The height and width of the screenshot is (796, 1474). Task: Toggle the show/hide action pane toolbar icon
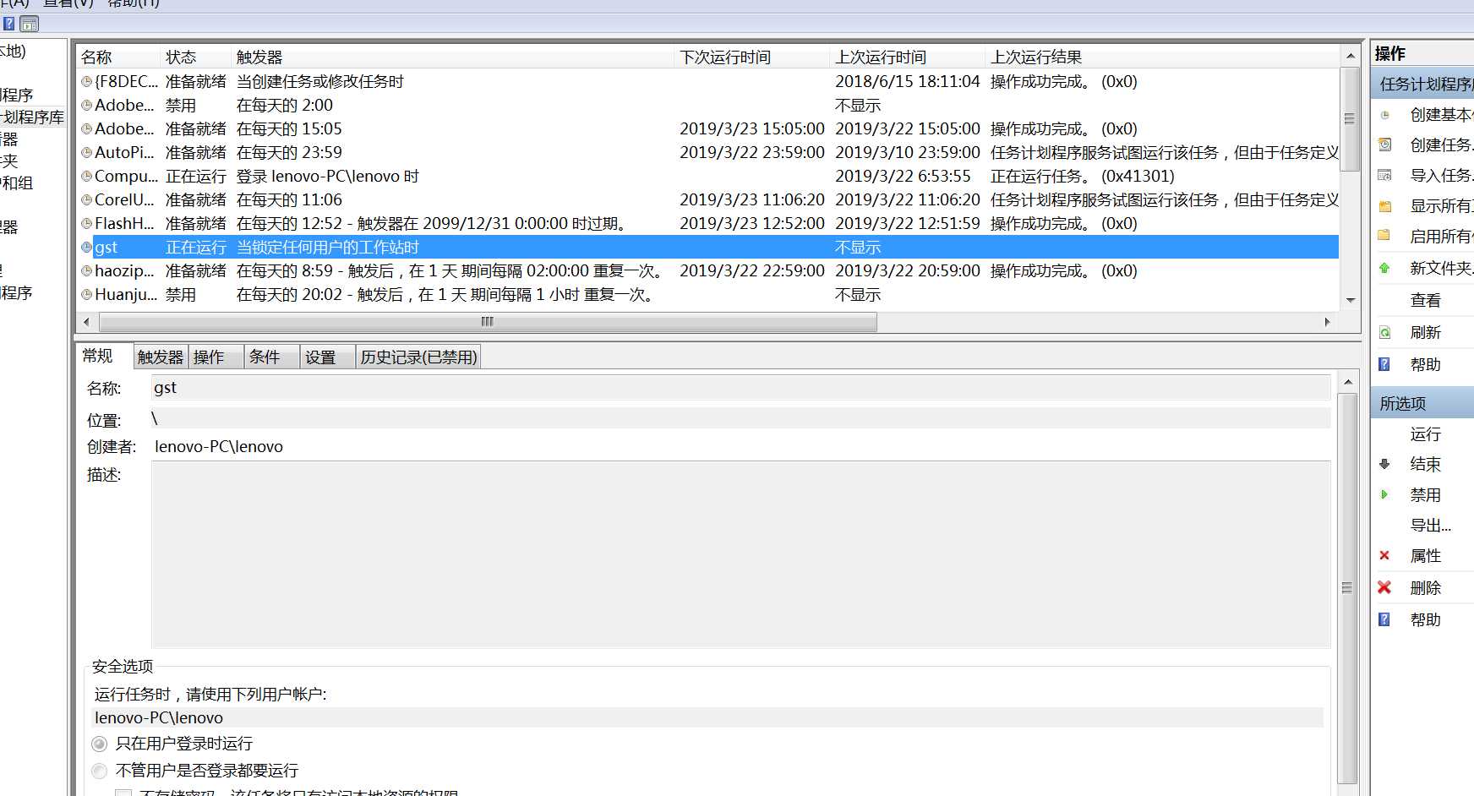tap(30, 24)
